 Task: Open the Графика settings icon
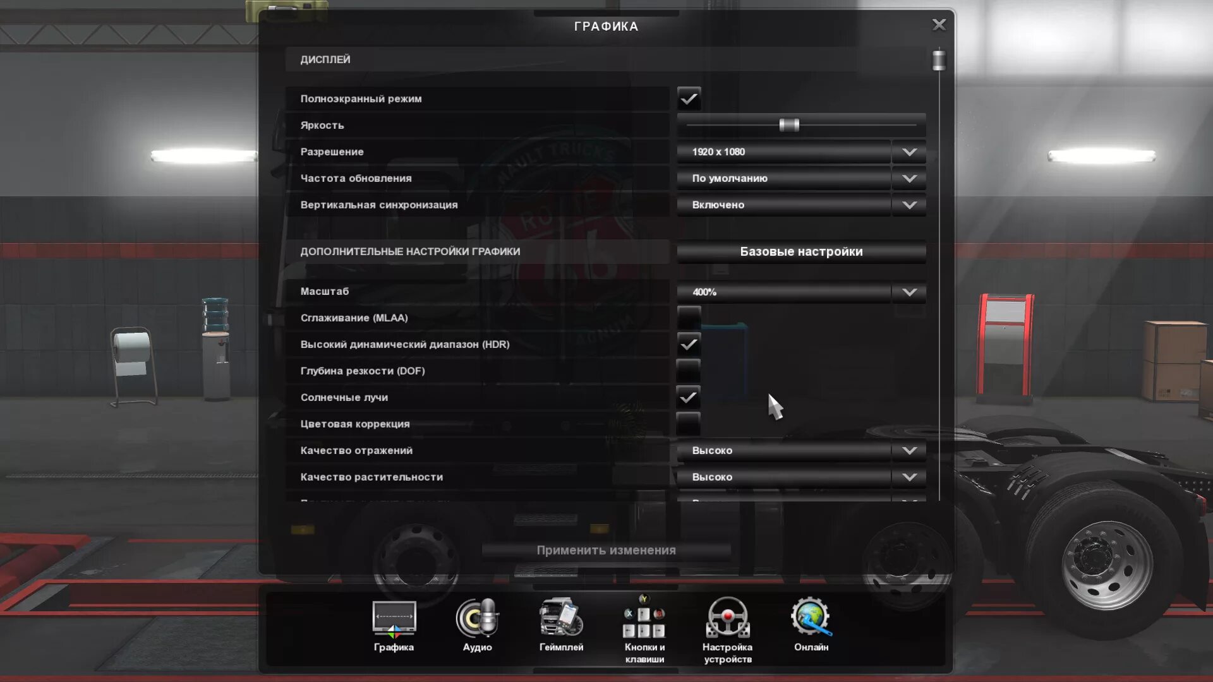pyautogui.click(x=394, y=619)
